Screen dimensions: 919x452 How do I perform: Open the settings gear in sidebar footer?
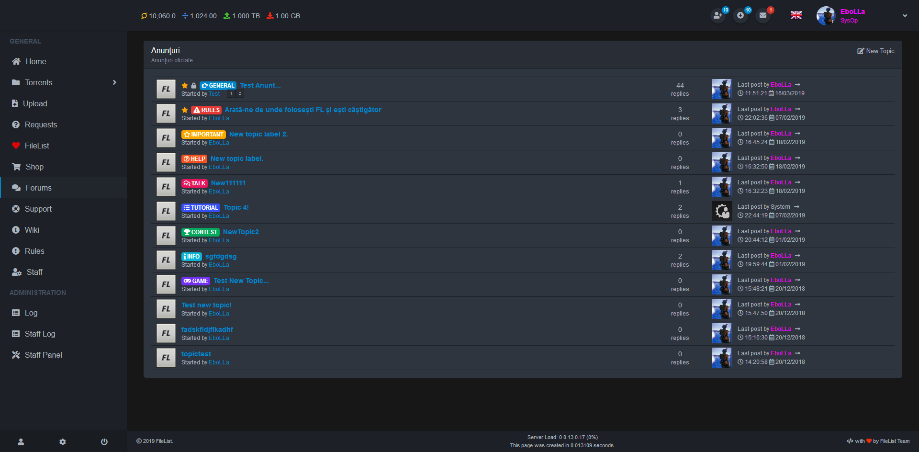[x=63, y=441]
